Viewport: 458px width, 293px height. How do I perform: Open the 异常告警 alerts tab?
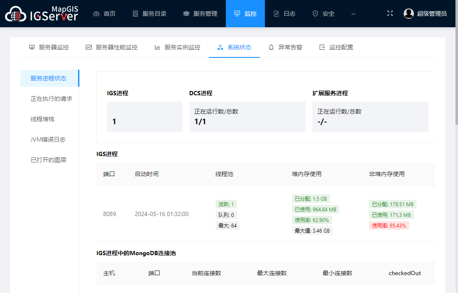(285, 47)
